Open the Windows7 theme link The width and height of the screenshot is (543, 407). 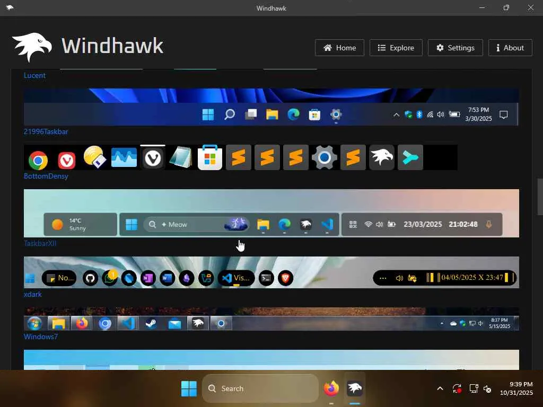pos(41,337)
